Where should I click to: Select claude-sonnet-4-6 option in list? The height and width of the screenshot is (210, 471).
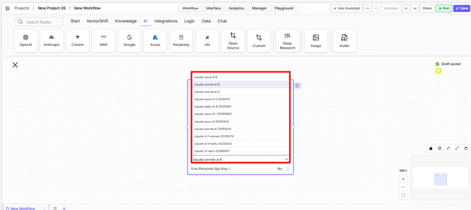[241, 84]
